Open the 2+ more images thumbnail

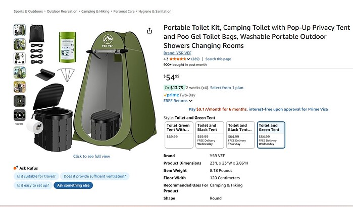tap(20, 101)
